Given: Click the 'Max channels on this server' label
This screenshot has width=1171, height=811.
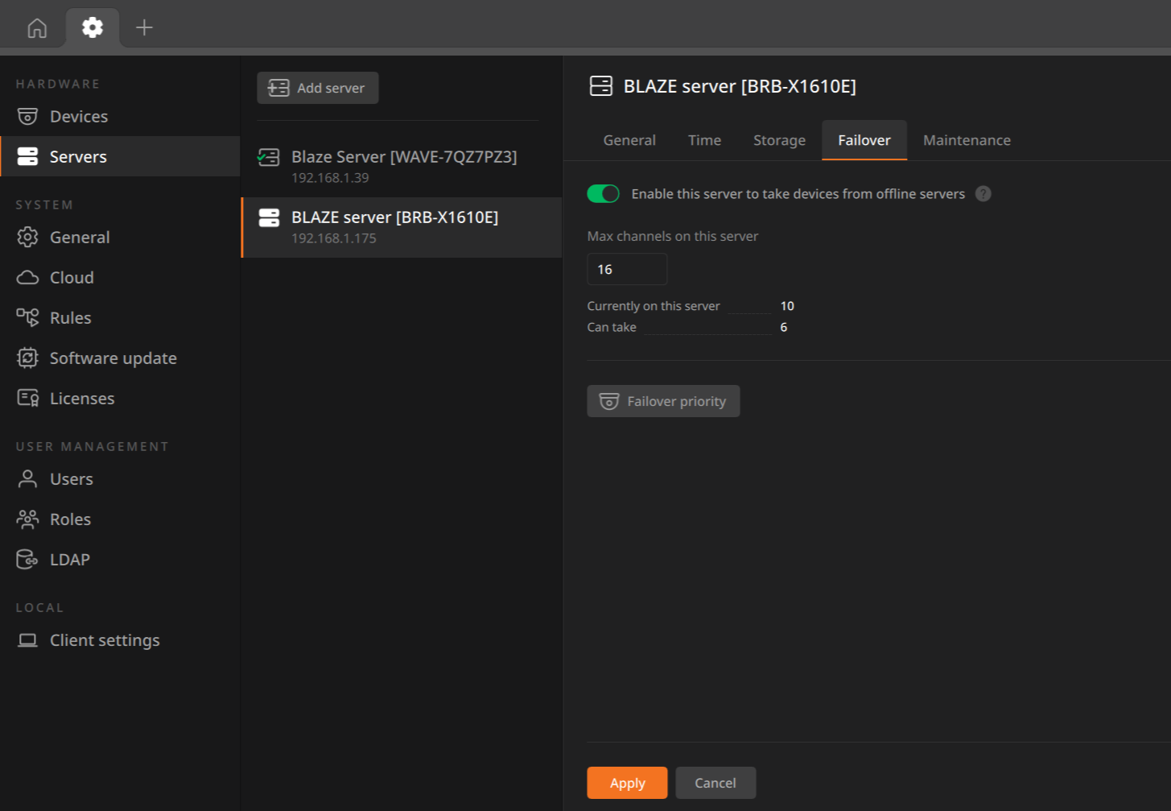Looking at the screenshot, I should [x=673, y=236].
